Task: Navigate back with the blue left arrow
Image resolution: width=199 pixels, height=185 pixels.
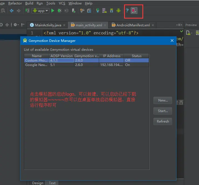Action: (12, 11)
